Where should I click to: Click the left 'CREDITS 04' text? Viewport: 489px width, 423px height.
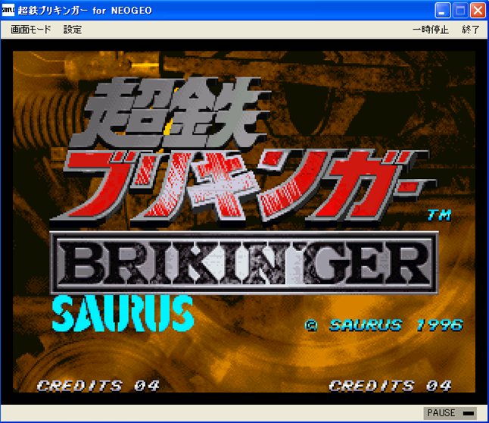pos(98,386)
